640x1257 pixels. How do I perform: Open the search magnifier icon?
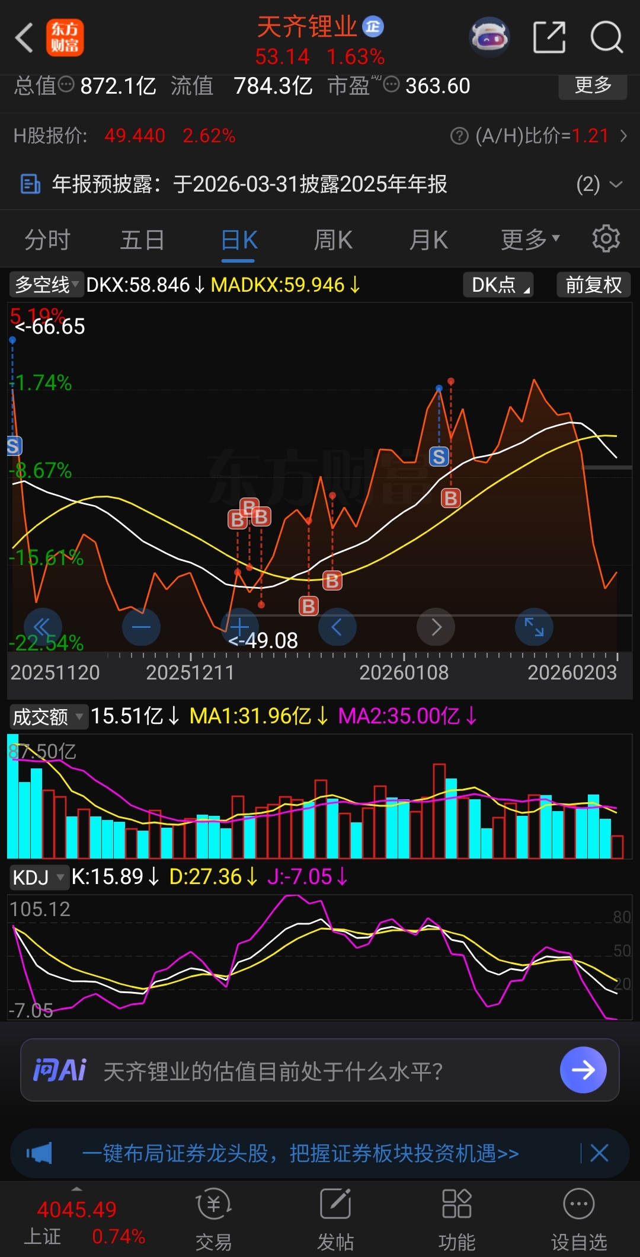point(606,37)
